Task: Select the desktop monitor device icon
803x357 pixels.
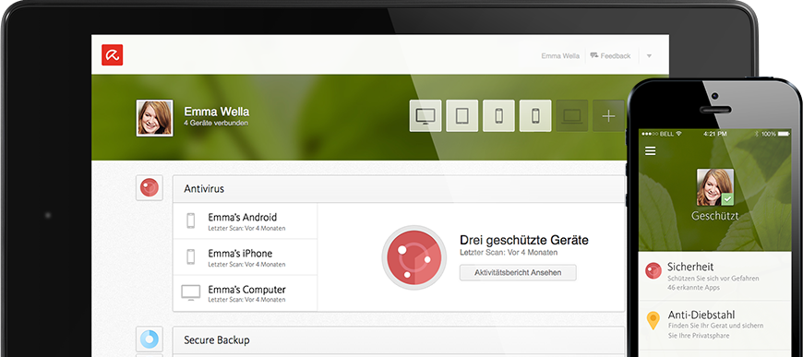Action: point(425,115)
